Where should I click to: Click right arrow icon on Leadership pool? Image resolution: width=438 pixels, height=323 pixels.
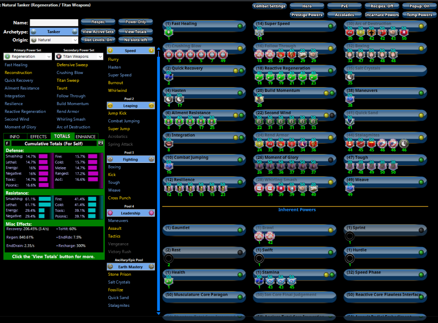(152, 213)
